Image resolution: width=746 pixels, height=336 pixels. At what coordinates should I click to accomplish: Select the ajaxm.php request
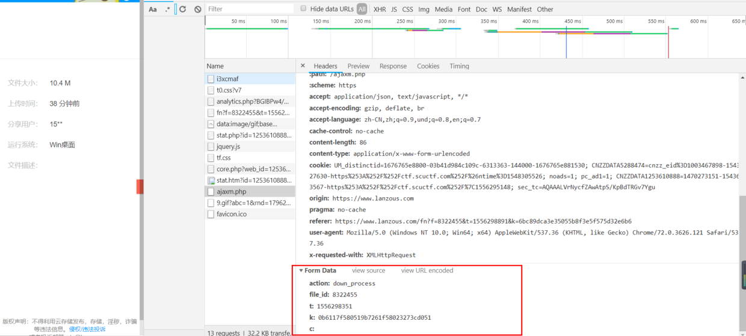(x=250, y=192)
